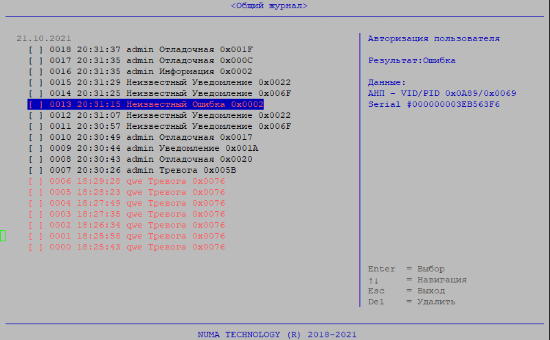The height and width of the screenshot is (340, 550).
Task: Click the Общий журнал title
Action: click(x=269, y=5)
